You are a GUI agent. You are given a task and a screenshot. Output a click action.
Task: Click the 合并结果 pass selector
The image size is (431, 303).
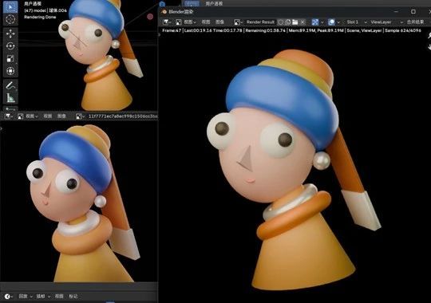[416, 22]
